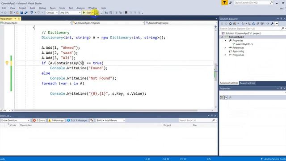Viewport: 286px width, 161px height.
Task: Click the New Project toolbar icon
Action: coord(11,13)
